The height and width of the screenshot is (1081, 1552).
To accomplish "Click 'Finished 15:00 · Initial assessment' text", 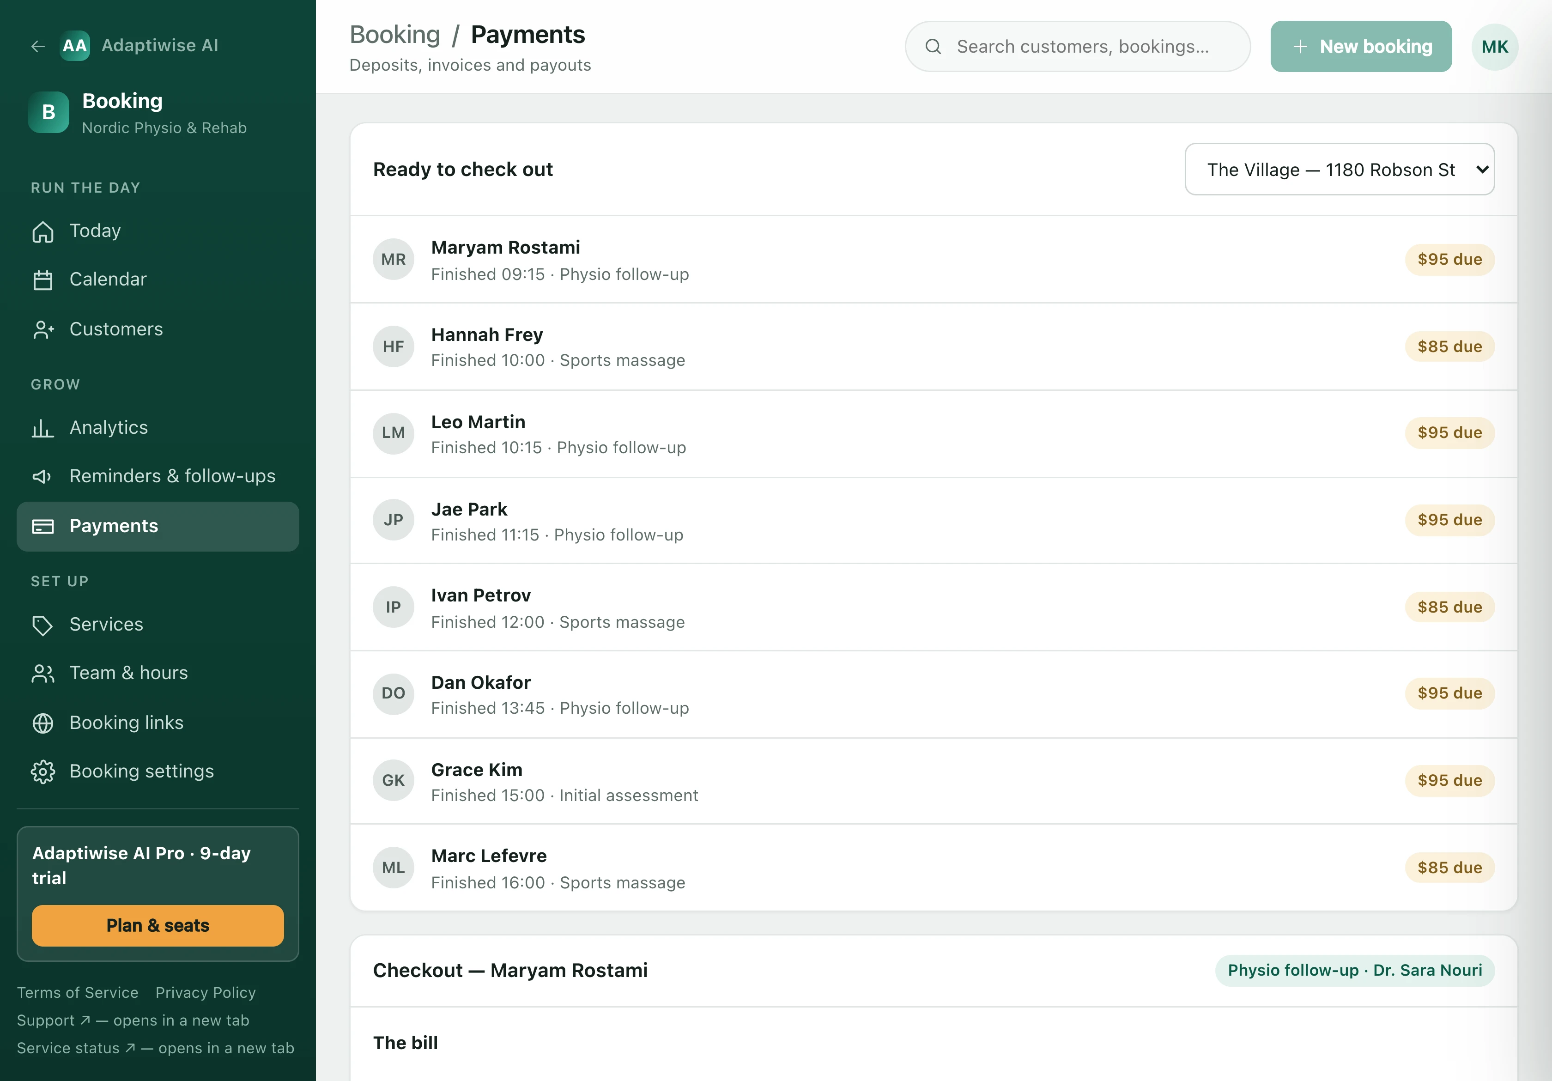I will click(x=564, y=795).
